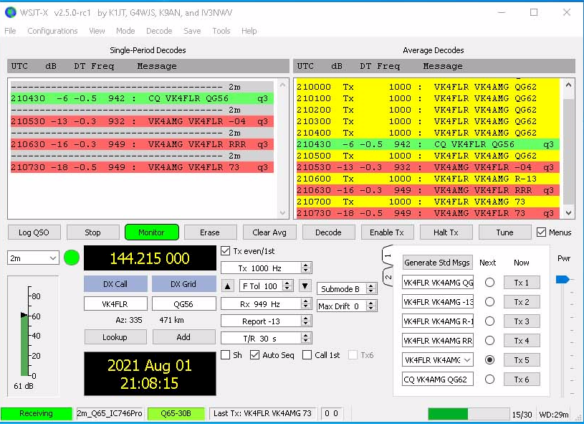The height and width of the screenshot is (424, 584).
Task: Send the Tx 6 message now
Action: (522, 380)
